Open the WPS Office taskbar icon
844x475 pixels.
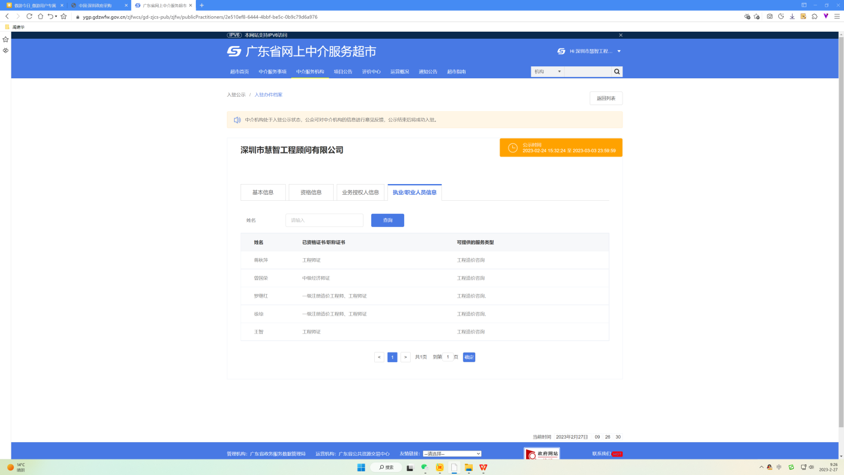pos(483,467)
